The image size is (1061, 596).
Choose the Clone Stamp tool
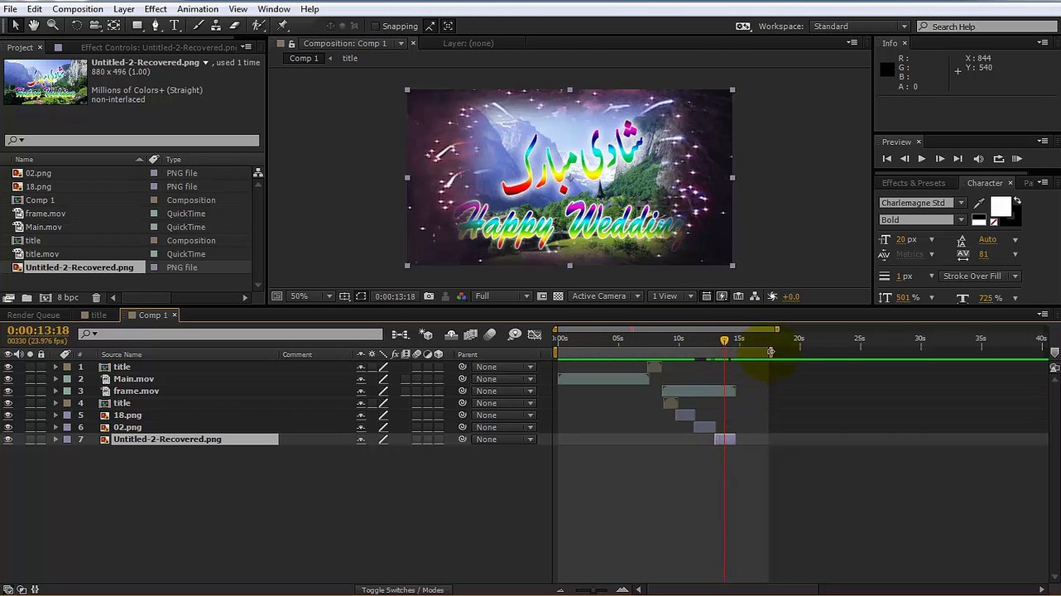tap(217, 26)
